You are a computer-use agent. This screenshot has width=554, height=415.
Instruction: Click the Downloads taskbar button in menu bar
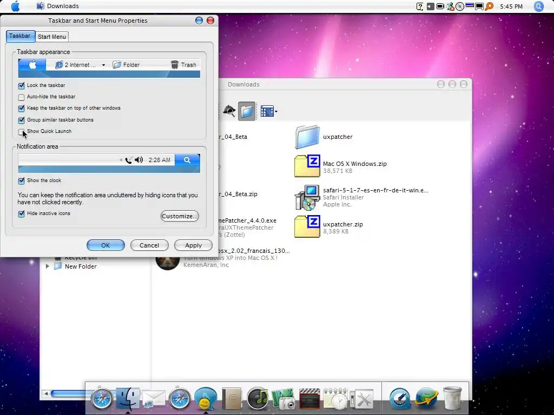pyautogui.click(x=58, y=6)
